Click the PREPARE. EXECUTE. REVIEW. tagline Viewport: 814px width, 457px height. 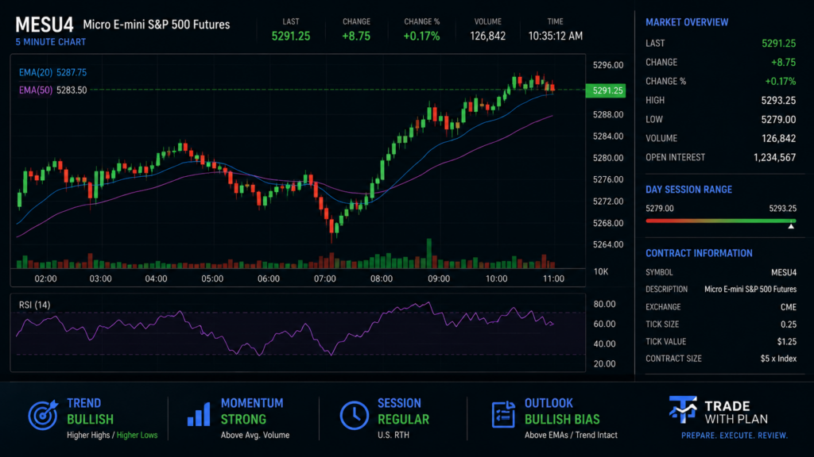[734, 436]
